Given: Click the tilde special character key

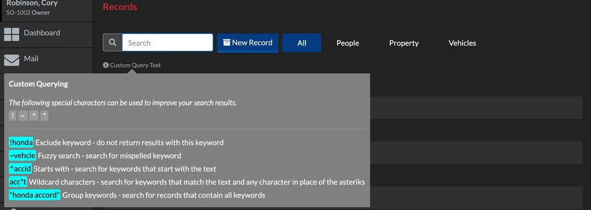Looking at the screenshot, I should coord(23,116).
